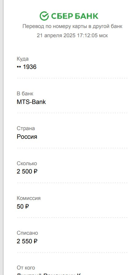Select the Россия country value
Viewport: 137px width, 275px height.
pos(27,137)
